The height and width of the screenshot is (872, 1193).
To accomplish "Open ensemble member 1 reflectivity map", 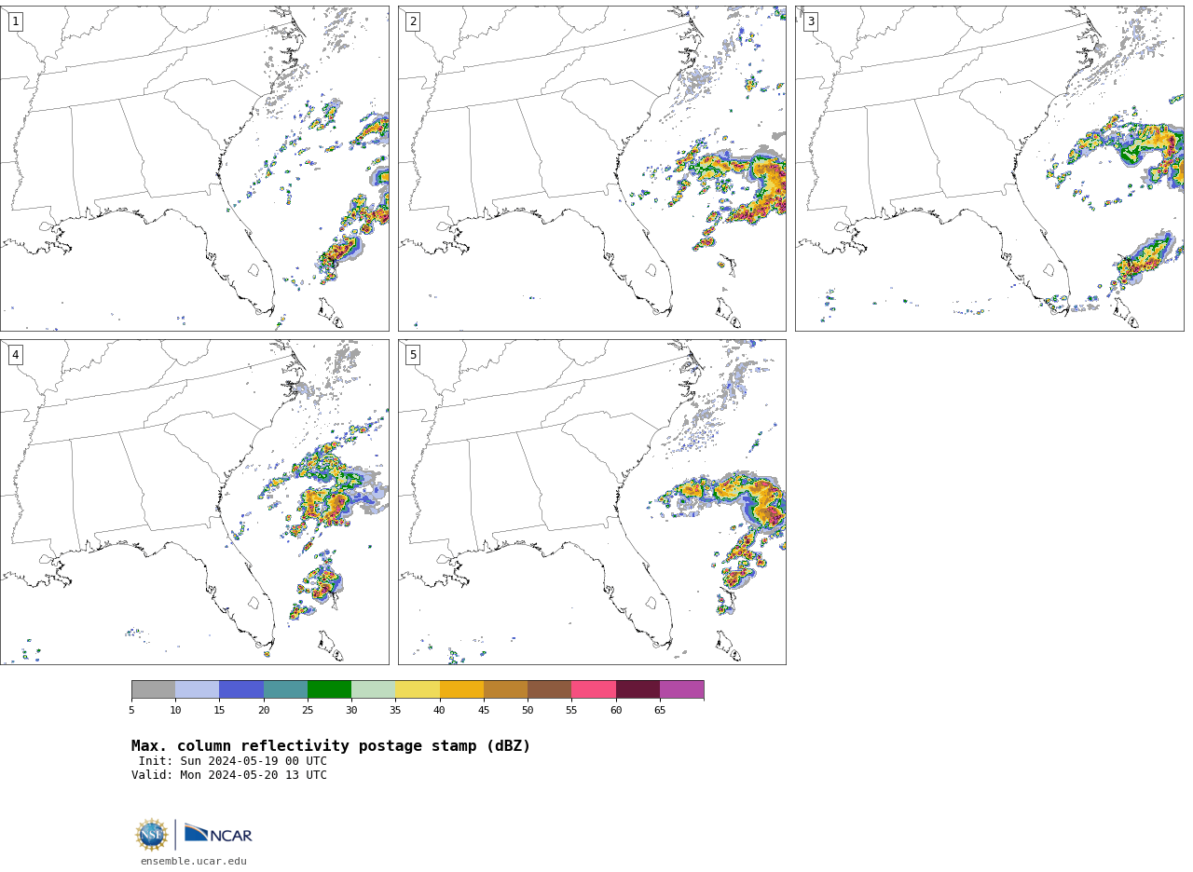I will point(195,169).
